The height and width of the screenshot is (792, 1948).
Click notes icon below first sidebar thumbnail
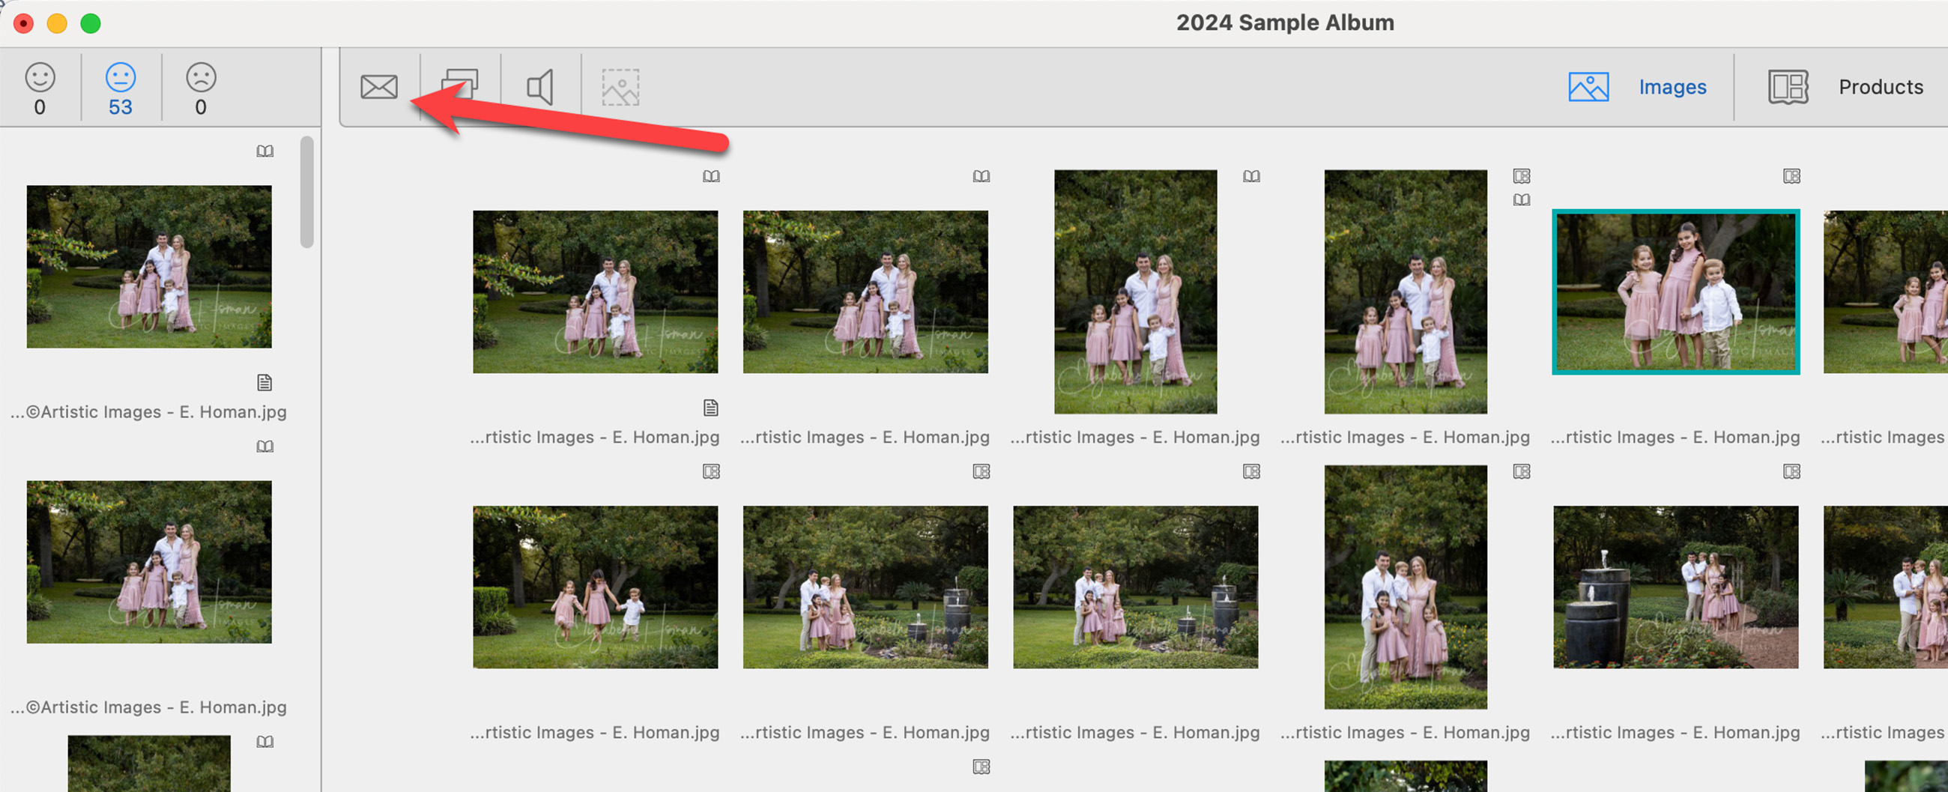(x=264, y=383)
